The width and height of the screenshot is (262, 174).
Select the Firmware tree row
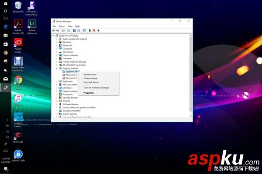tap(65, 58)
